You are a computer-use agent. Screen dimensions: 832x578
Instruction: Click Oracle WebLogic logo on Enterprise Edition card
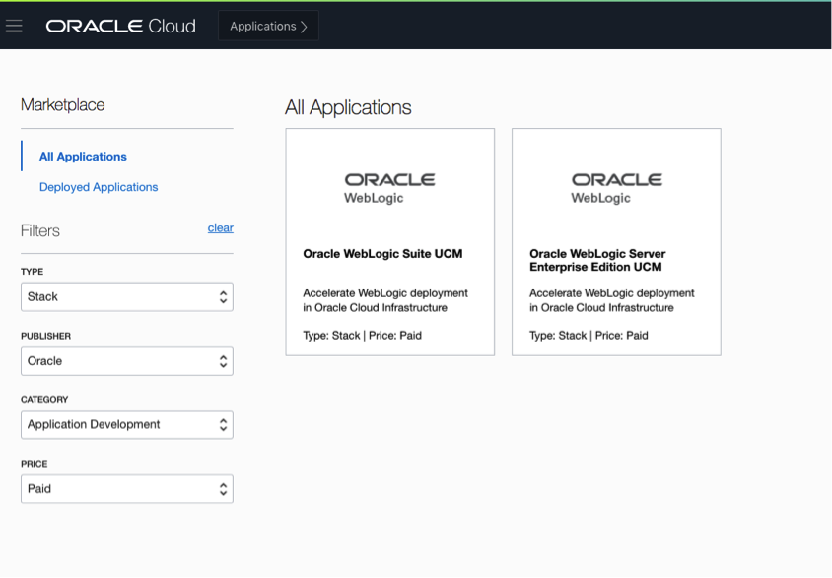coord(616,188)
